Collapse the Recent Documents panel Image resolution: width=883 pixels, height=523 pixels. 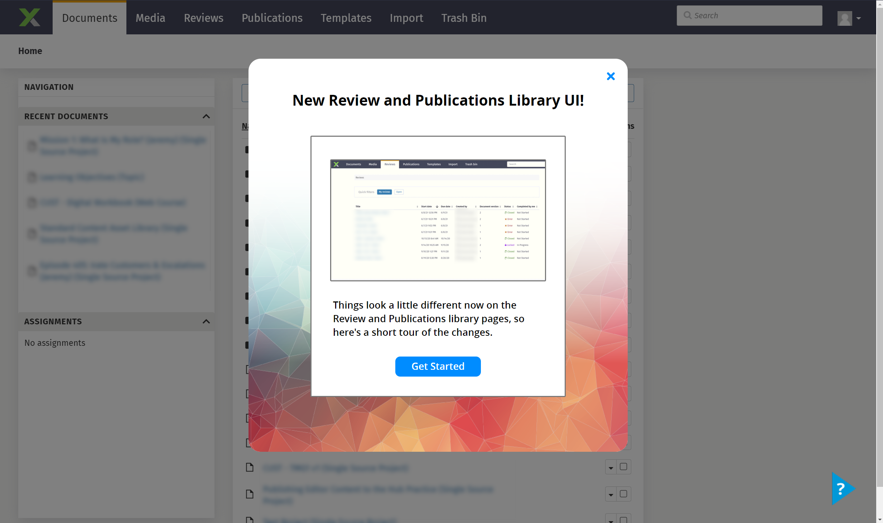[206, 116]
